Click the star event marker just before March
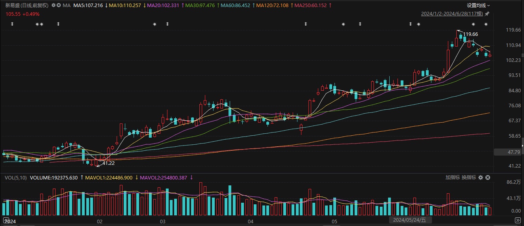524x226 pixels. click(x=154, y=24)
